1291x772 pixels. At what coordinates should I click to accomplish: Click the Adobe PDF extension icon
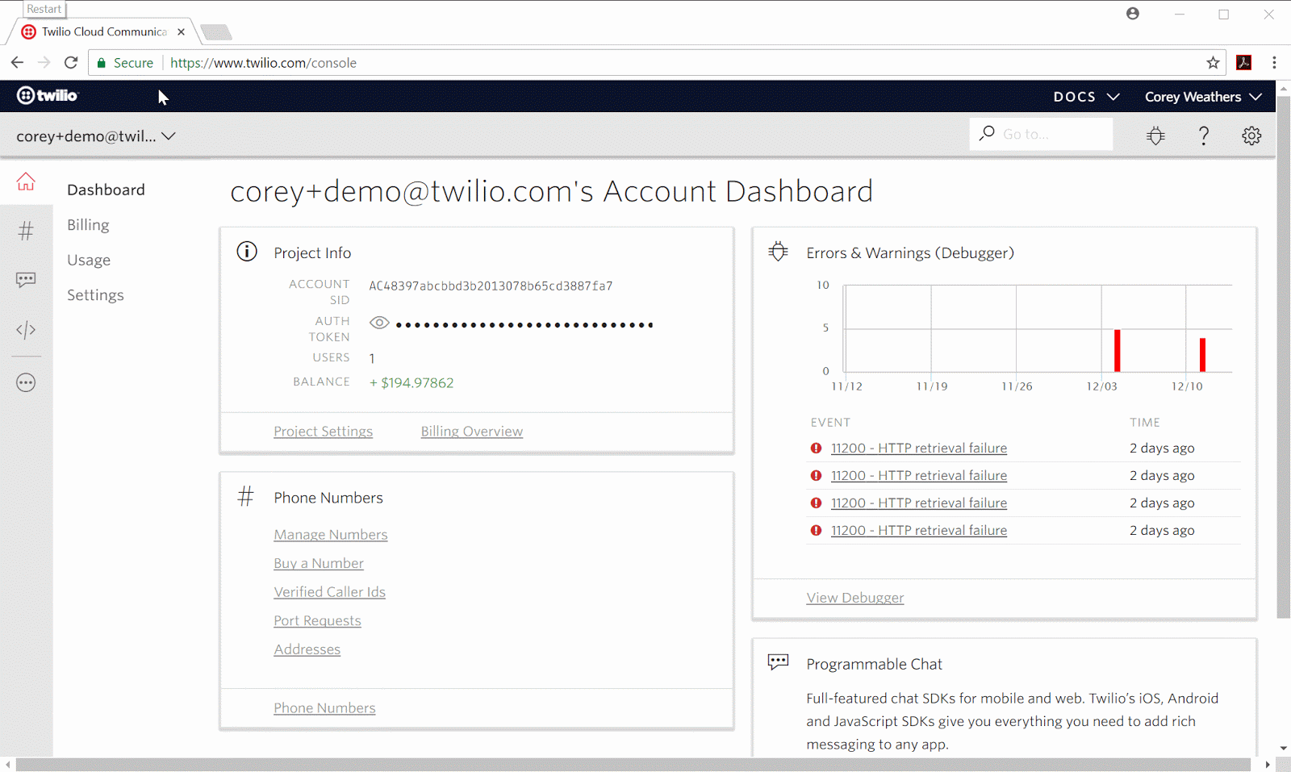click(x=1244, y=63)
